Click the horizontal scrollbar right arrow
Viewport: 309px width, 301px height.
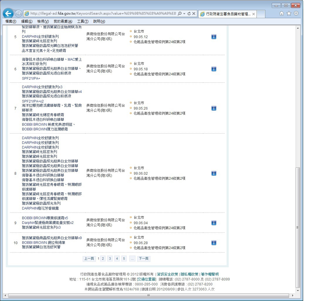point(293,295)
